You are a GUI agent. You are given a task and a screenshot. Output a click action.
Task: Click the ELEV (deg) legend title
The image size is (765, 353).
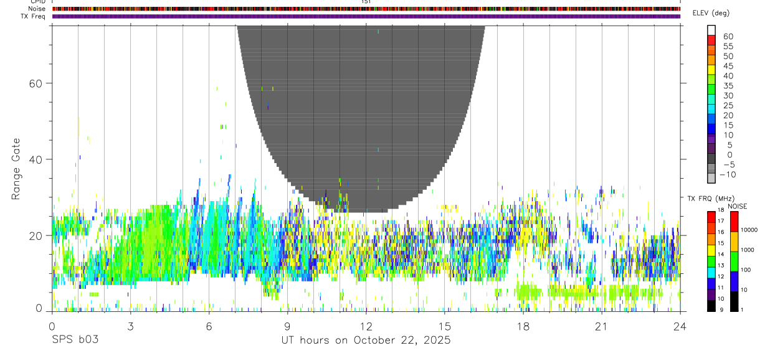(711, 13)
